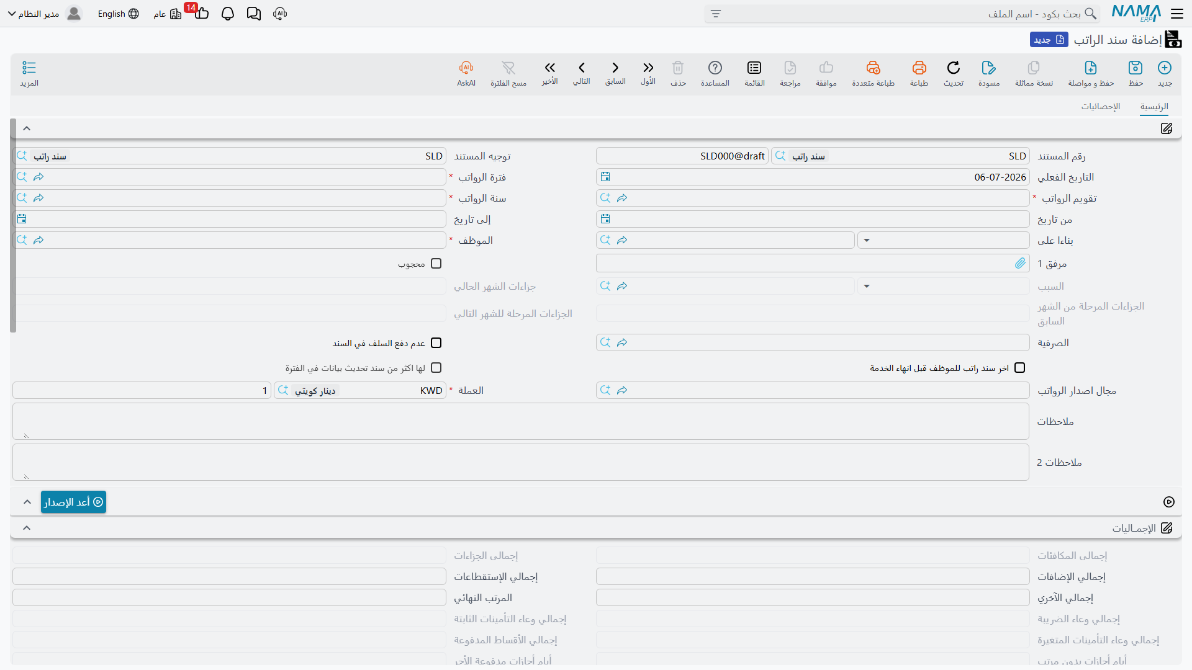Go to الأخير (Last) record
Viewport: 1192px width, 670px height.
coord(550,68)
